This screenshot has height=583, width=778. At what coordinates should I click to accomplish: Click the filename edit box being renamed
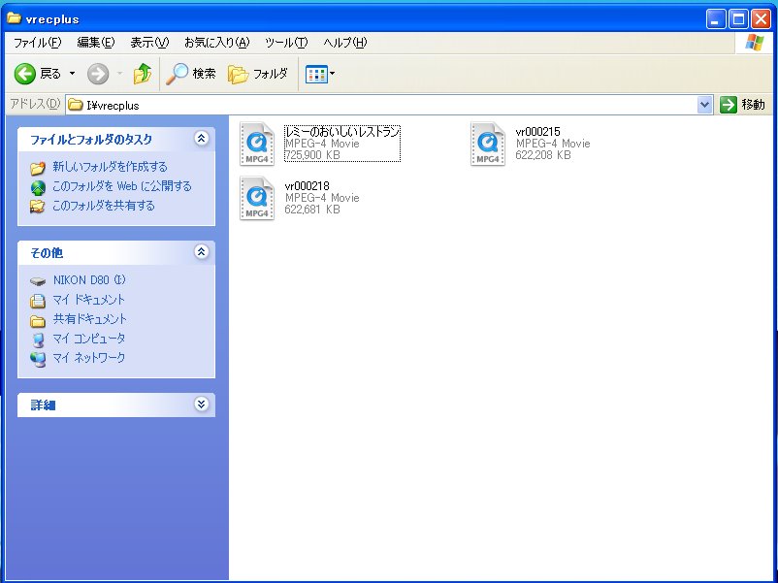point(340,133)
